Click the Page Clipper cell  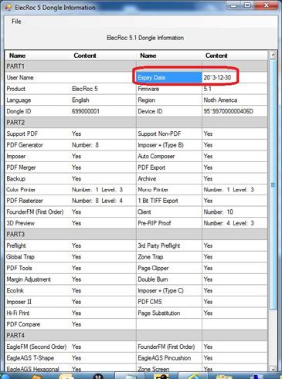point(169,268)
